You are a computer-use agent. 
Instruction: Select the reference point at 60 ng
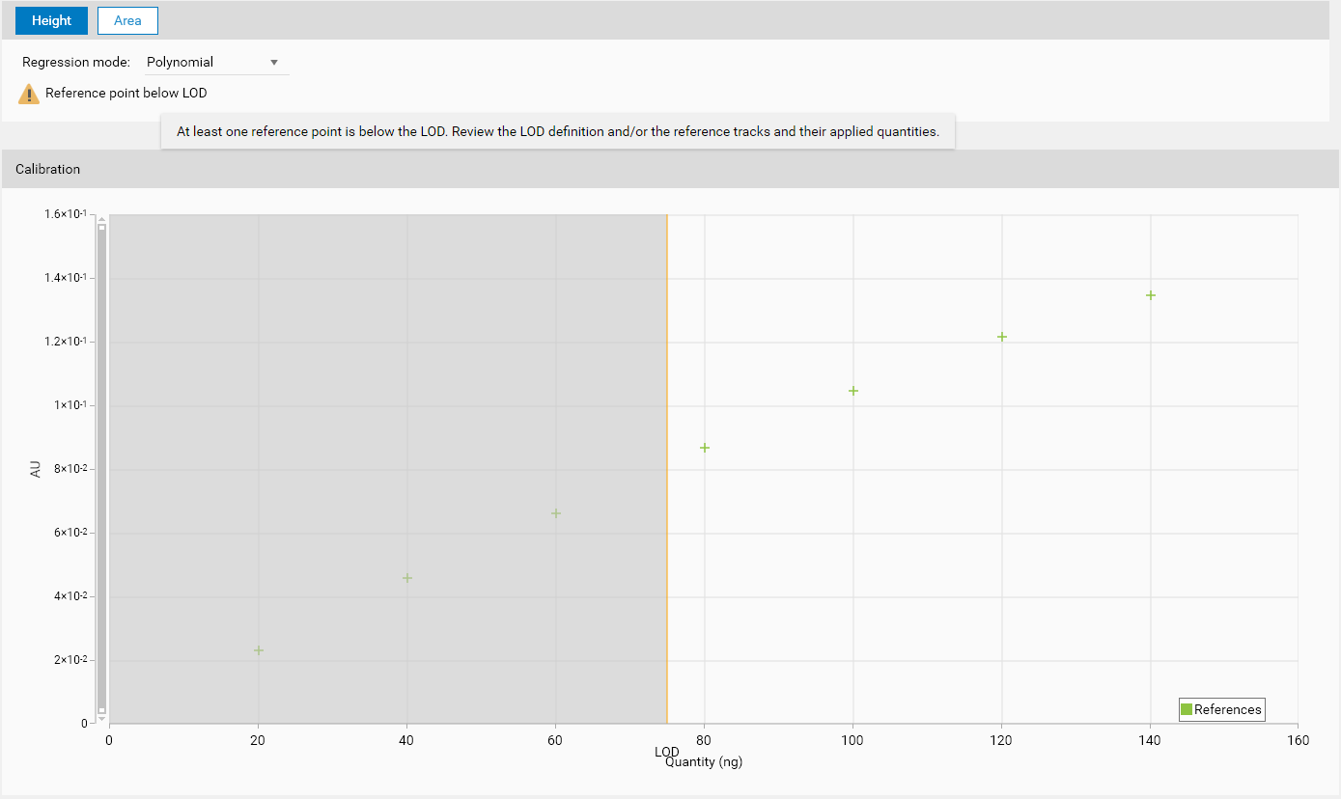click(x=556, y=513)
